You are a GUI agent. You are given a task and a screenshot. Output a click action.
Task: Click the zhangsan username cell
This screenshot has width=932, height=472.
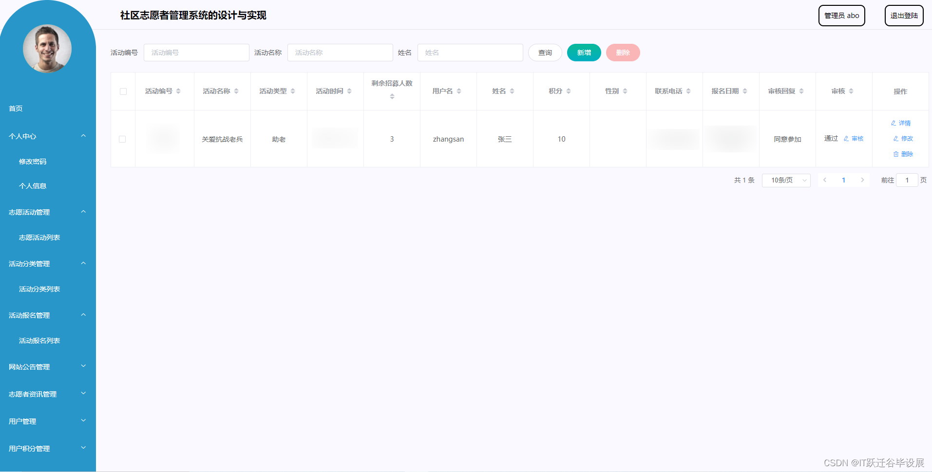point(448,139)
